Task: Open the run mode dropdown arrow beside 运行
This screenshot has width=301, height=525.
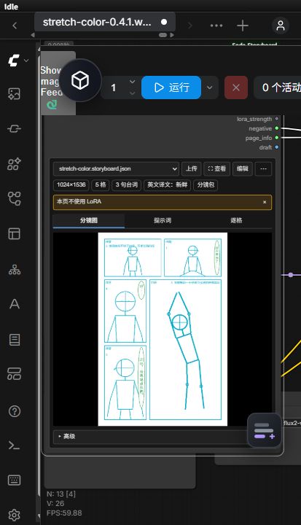Action: (x=210, y=87)
